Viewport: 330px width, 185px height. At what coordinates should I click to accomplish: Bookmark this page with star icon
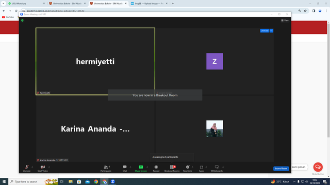pyautogui.click(x=305, y=11)
